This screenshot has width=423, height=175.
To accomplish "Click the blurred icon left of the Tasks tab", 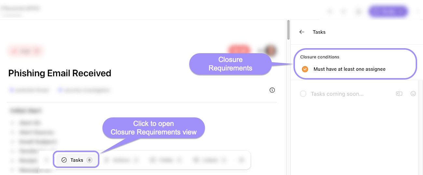I will tap(47, 160).
